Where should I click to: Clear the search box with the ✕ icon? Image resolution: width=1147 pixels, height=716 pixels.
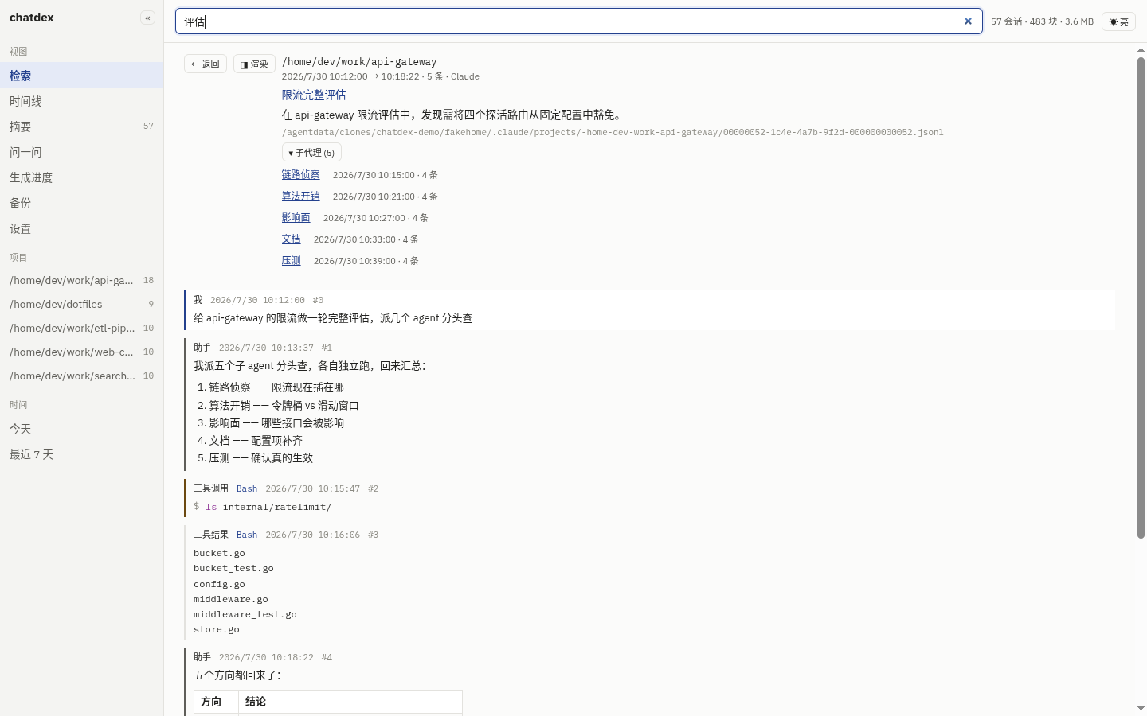pos(968,21)
